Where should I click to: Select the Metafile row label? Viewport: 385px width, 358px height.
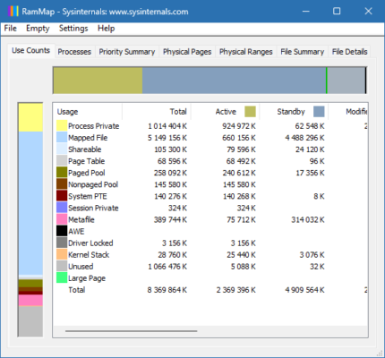click(x=81, y=219)
